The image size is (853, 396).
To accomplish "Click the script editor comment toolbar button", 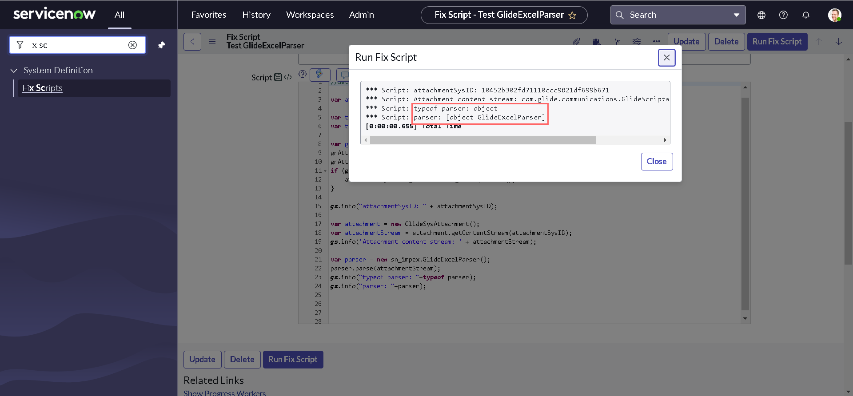I will pos(343,75).
